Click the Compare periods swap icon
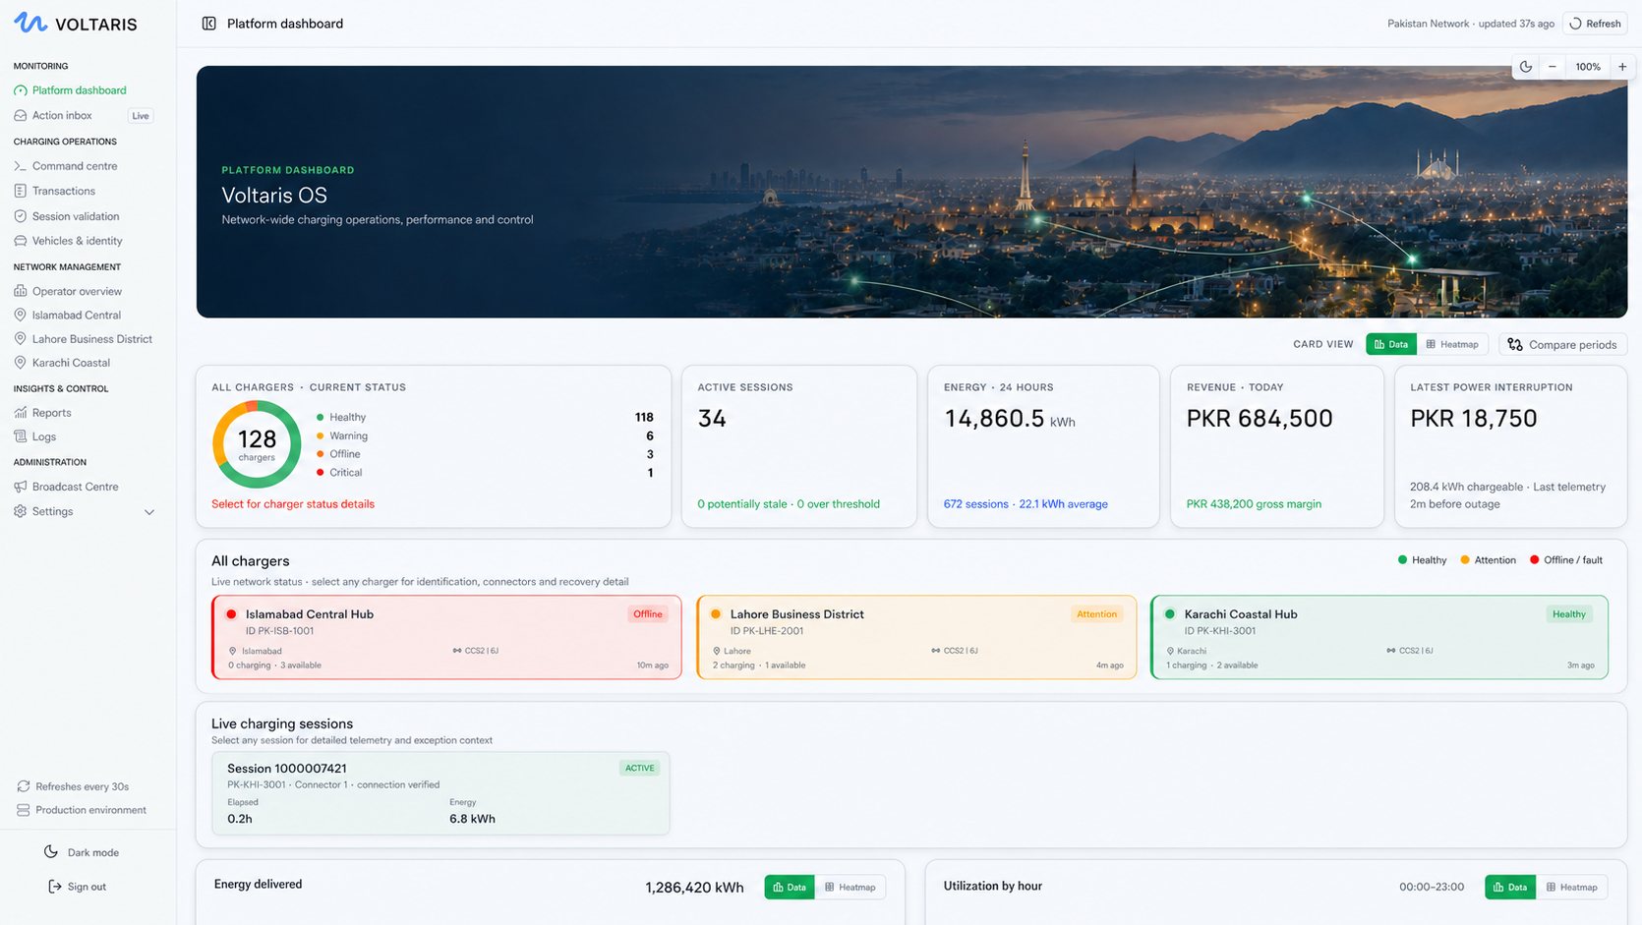This screenshot has width=1642, height=925. pos(1515,345)
